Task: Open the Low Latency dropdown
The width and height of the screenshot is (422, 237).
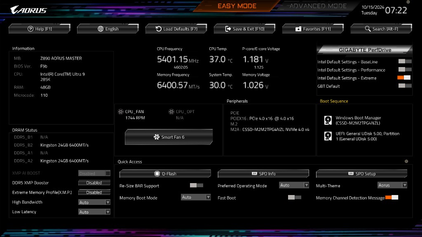Action: pyautogui.click(x=94, y=212)
